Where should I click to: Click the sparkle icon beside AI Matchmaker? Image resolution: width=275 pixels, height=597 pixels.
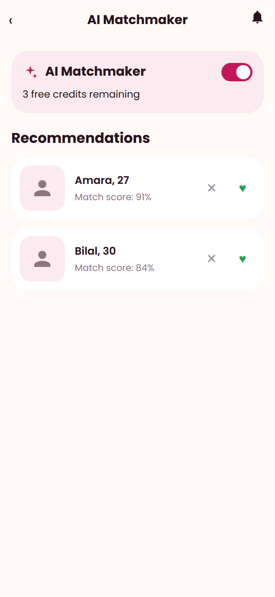pos(31,72)
